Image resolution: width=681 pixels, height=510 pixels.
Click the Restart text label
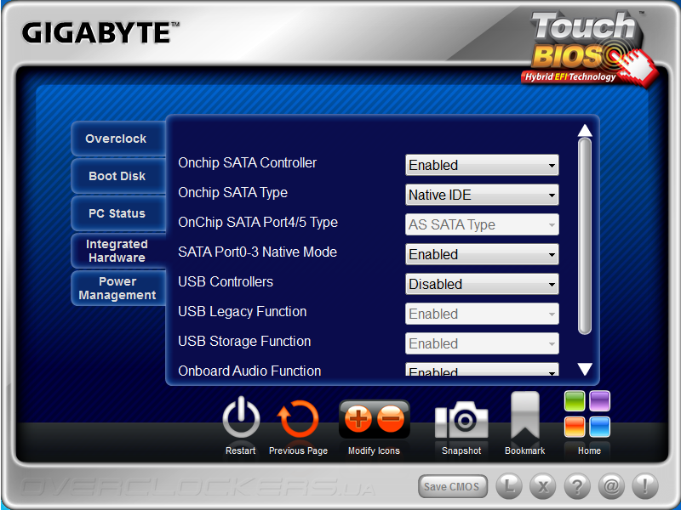click(x=240, y=450)
